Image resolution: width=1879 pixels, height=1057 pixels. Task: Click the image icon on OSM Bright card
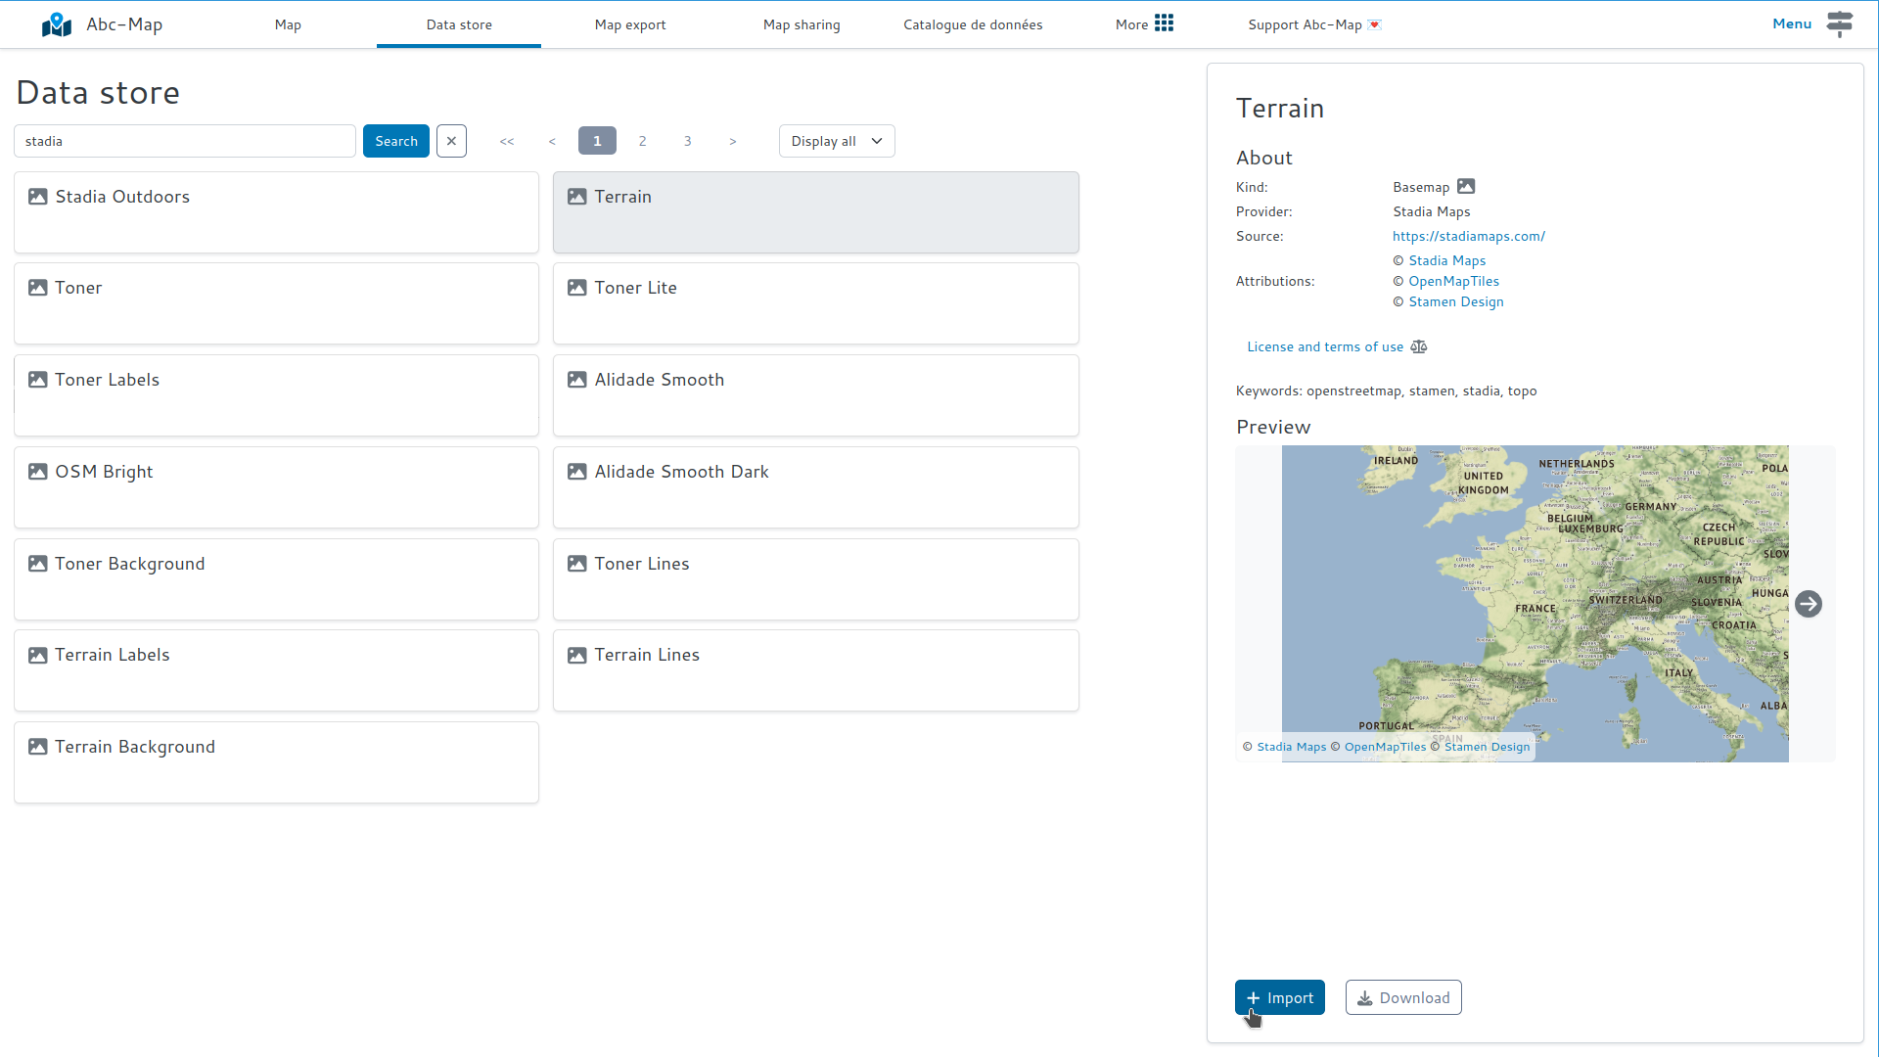[x=38, y=471]
